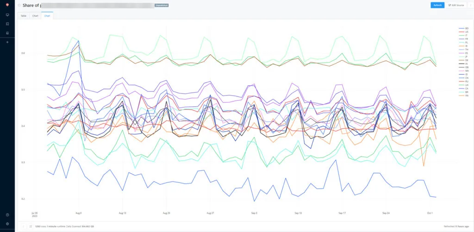This screenshot has width=474, height=232.
Task: Open Dashboards from the sidebar monitor icon
Action: (x=7, y=14)
